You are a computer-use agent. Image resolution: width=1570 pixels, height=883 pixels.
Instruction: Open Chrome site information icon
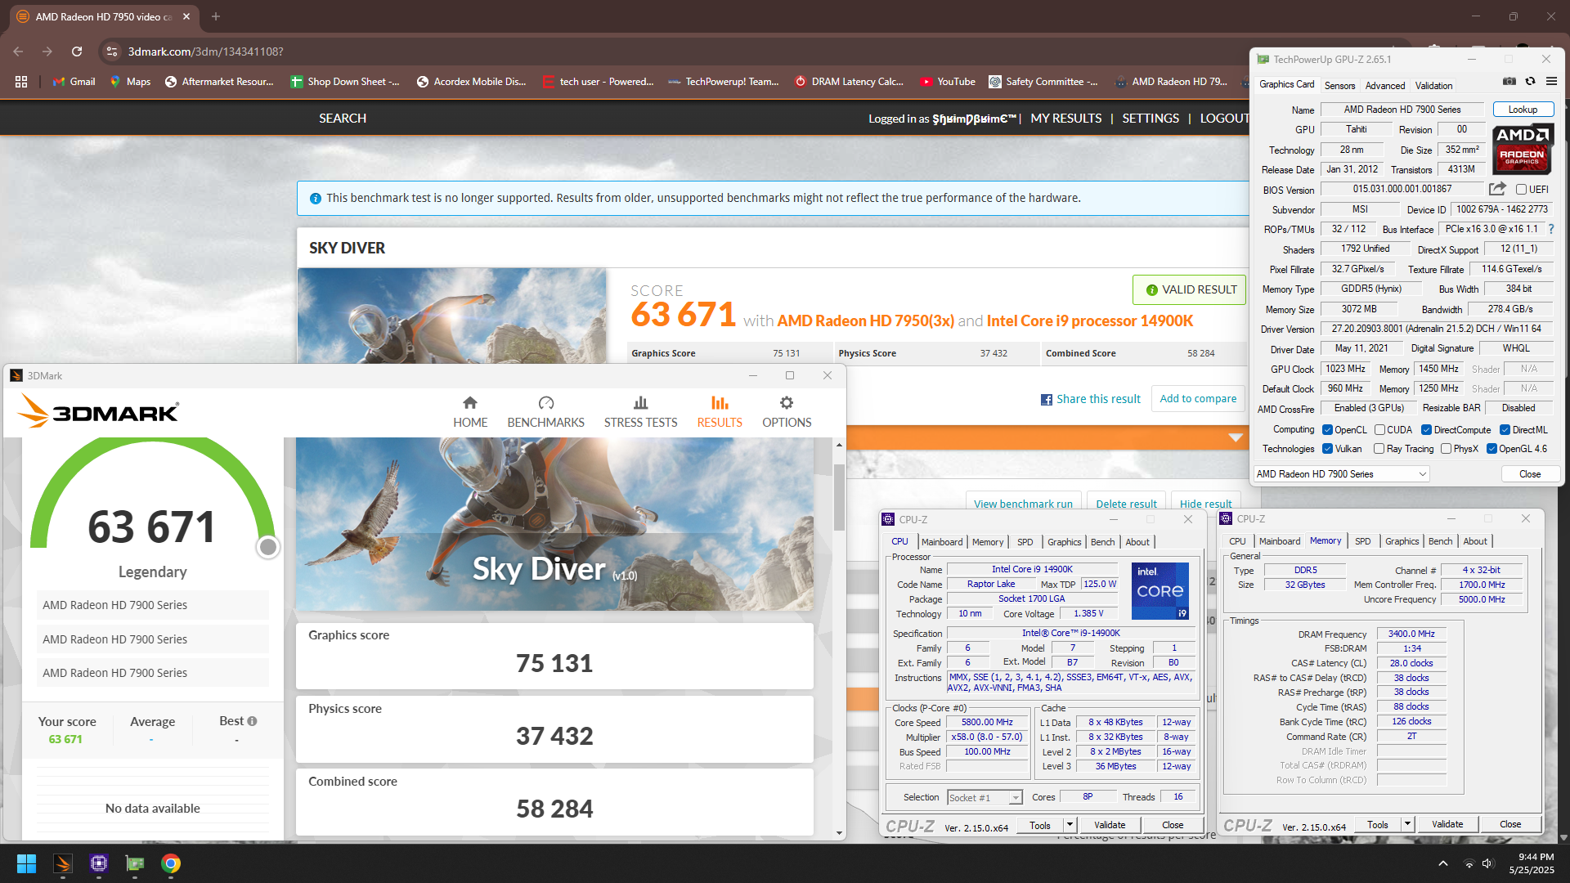click(111, 52)
